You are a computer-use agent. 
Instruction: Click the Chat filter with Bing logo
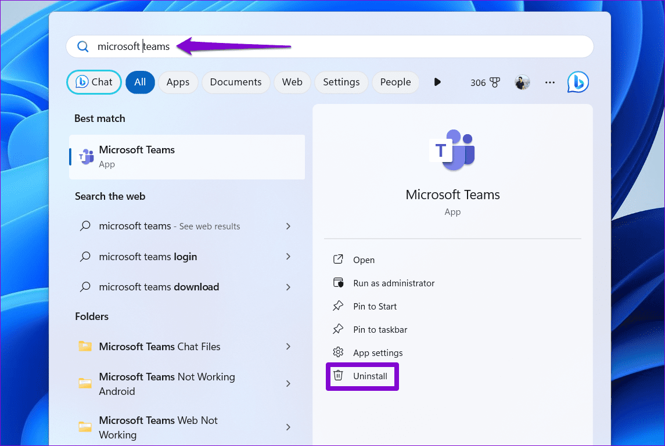pyautogui.click(x=94, y=82)
